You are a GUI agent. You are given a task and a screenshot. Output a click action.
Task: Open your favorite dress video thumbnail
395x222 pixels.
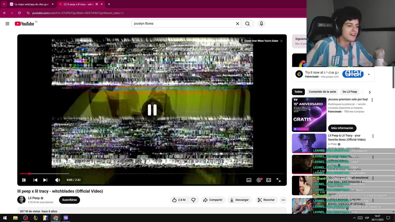309,143
